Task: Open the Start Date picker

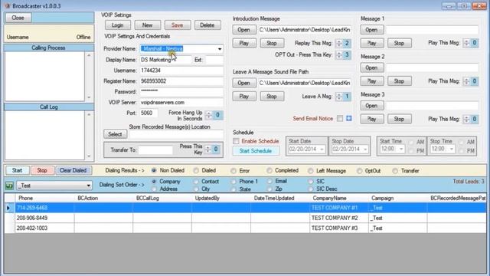Action: click(x=322, y=149)
